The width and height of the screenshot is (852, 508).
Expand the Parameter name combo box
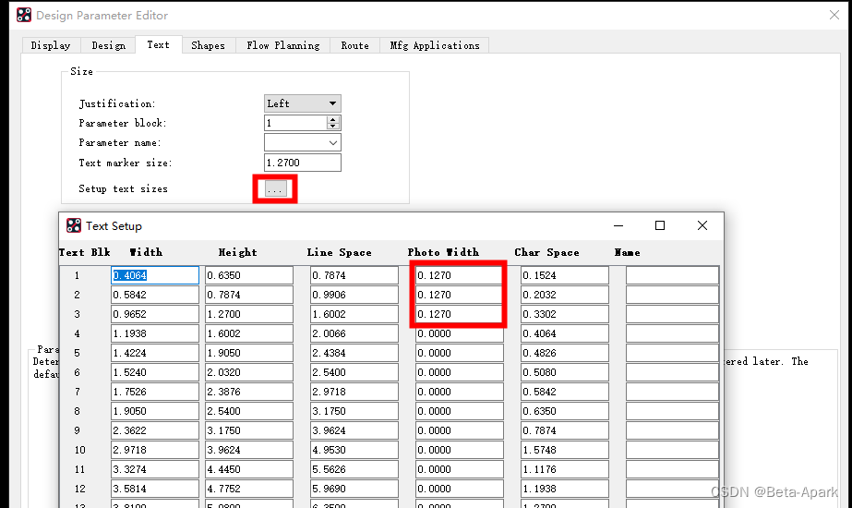pyautogui.click(x=332, y=143)
